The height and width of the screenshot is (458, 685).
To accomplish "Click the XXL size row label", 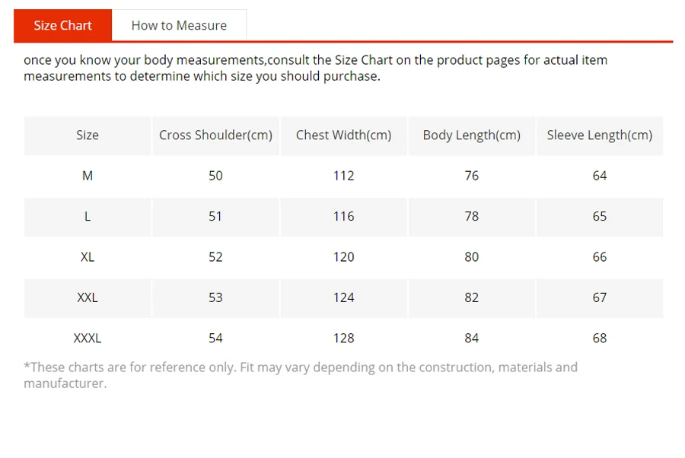I will 88,297.
